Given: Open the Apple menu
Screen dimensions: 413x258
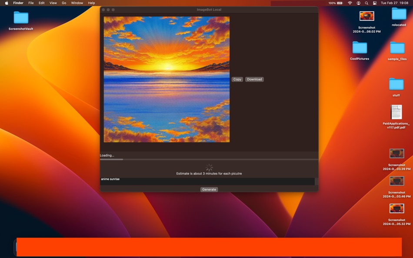Looking at the screenshot, I should click(6, 3).
